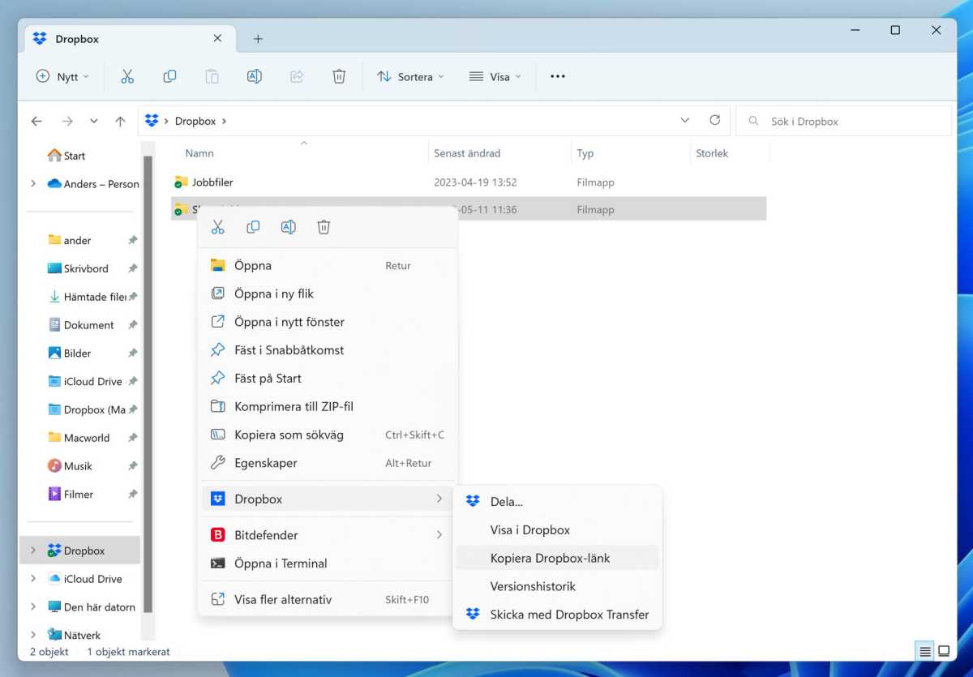The image size is (973, 677).
Task: Show recent locations with the chevron beside forward
Action: click(94, 121)
